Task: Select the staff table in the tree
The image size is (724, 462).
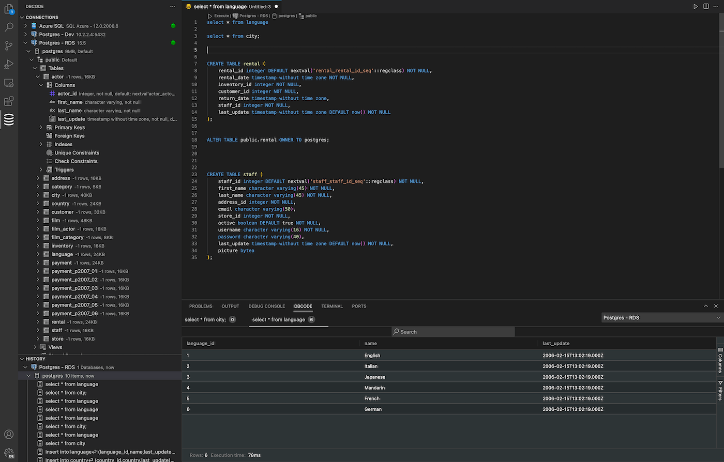Action: tap(57, 330)
